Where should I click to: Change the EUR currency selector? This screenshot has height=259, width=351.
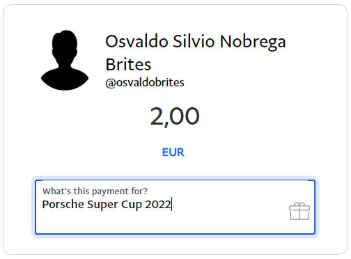[173, 152]
